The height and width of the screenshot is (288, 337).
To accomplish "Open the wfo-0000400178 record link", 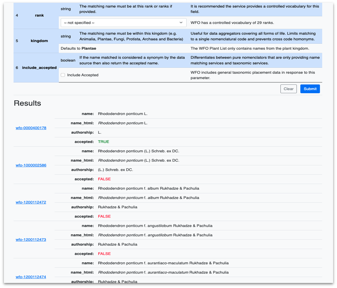I will [x=31, y=128].
